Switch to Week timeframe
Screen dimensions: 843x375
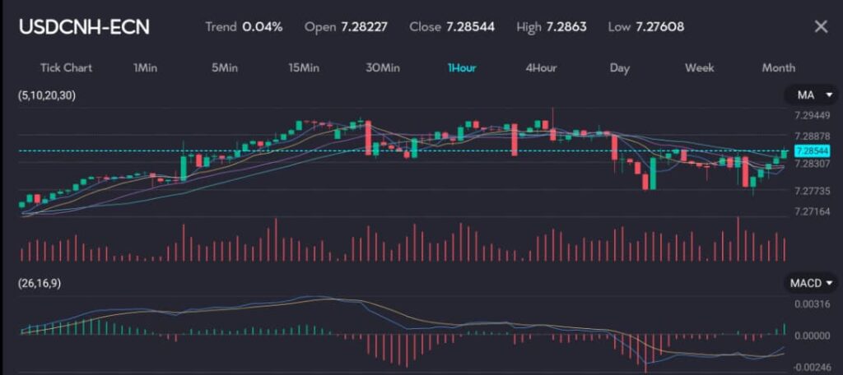click(699, 67)
